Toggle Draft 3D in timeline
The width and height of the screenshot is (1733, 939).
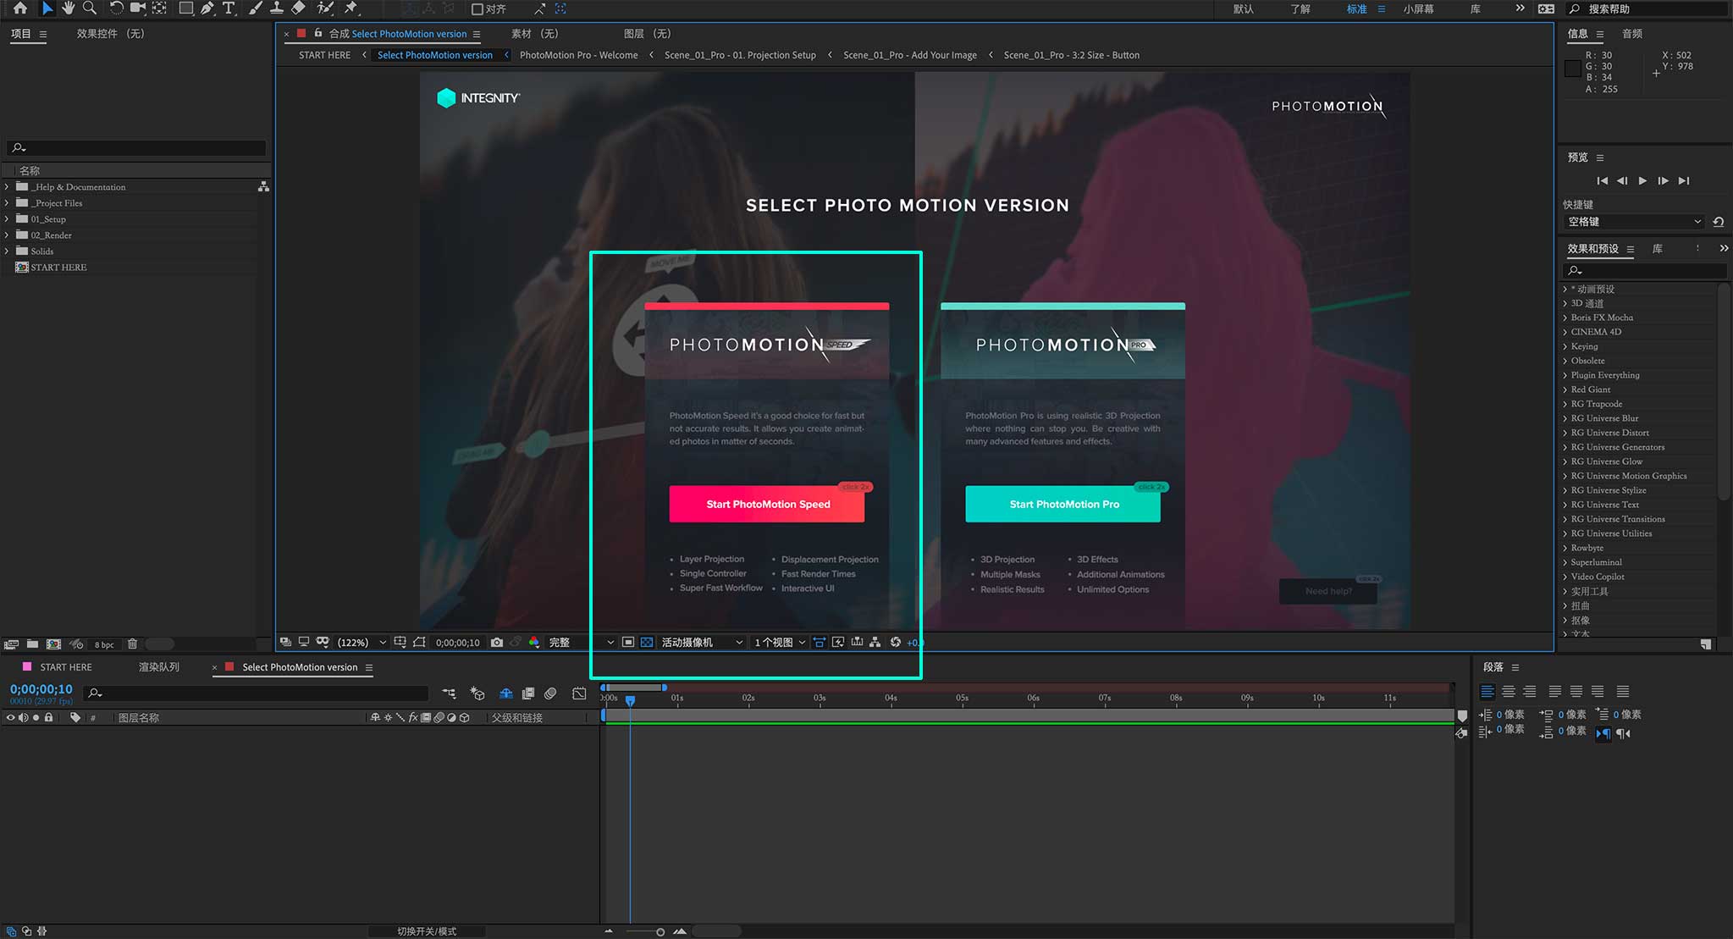(477, 693)
